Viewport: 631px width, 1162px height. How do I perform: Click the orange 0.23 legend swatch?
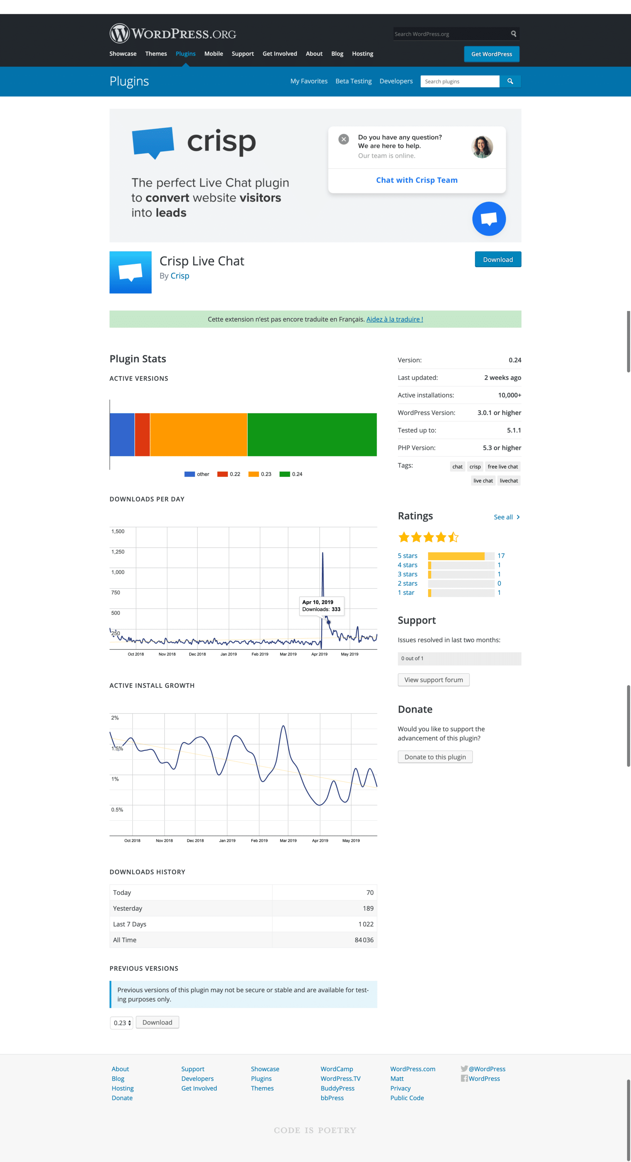pyautogui.click(x=254, y=474)
